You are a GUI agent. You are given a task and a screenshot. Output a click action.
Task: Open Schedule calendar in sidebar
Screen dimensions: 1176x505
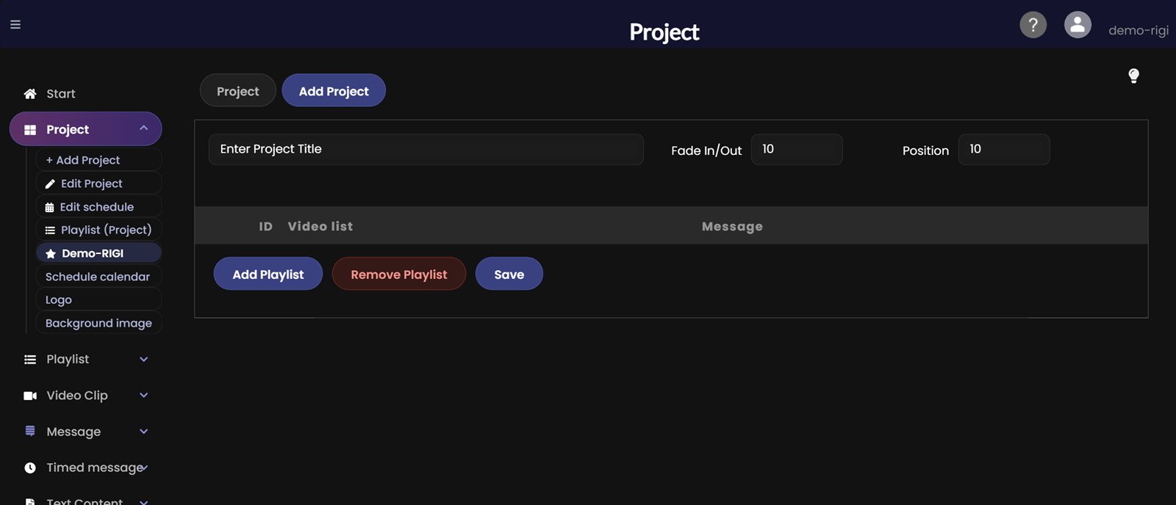(98, 276)
